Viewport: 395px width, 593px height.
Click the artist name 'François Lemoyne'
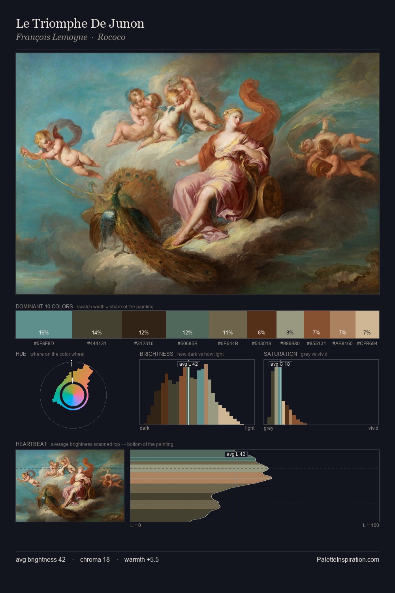pos(51,37)
